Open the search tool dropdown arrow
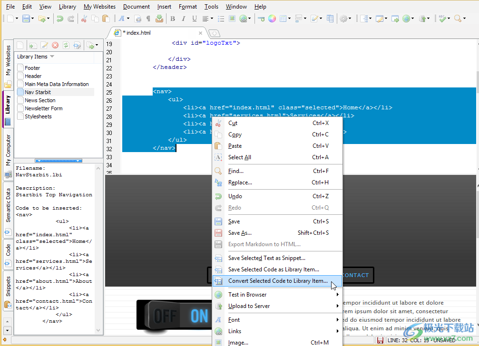This screenshot has height=346, width=479. pyautogui.click(x=464, y=19)
